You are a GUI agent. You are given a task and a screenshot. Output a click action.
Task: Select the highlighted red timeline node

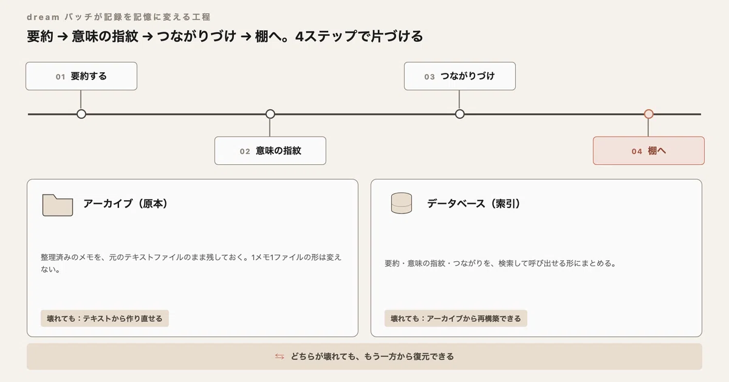pos(649,114)
